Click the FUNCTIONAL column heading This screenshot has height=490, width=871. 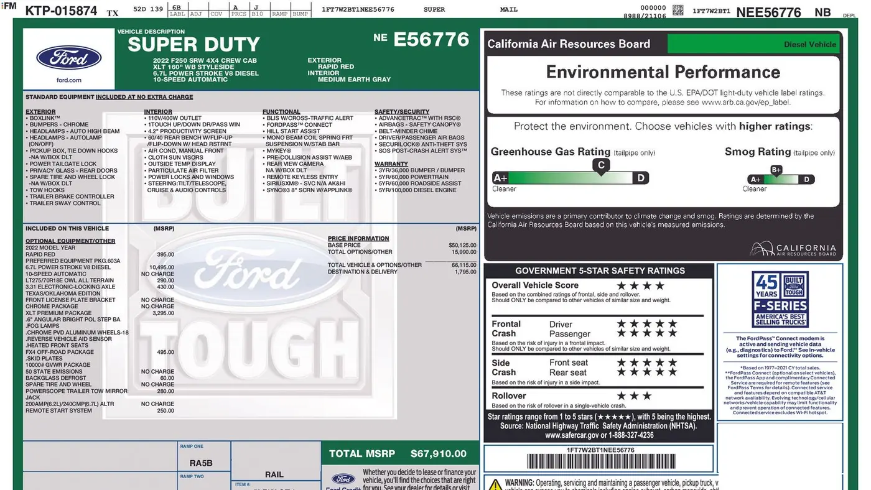[x=281, y=111]
